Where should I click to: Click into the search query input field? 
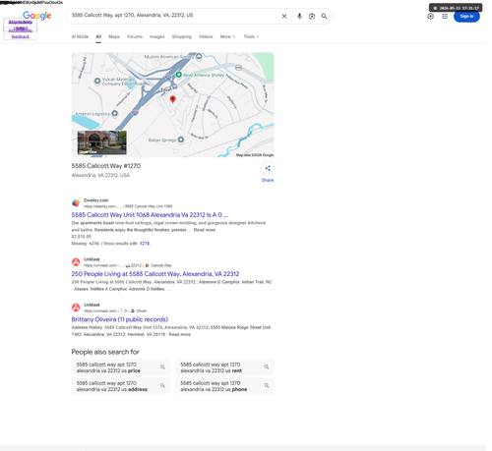pyautogui.click(x=174, y=16)
